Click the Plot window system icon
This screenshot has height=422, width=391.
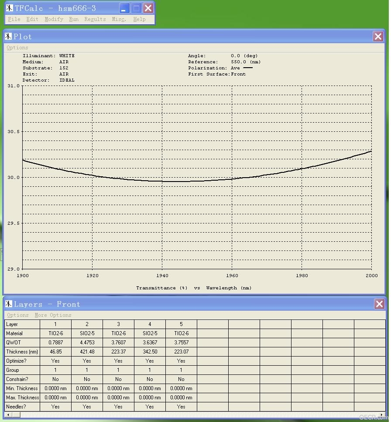pyautogui.click(x=8, y=36)
